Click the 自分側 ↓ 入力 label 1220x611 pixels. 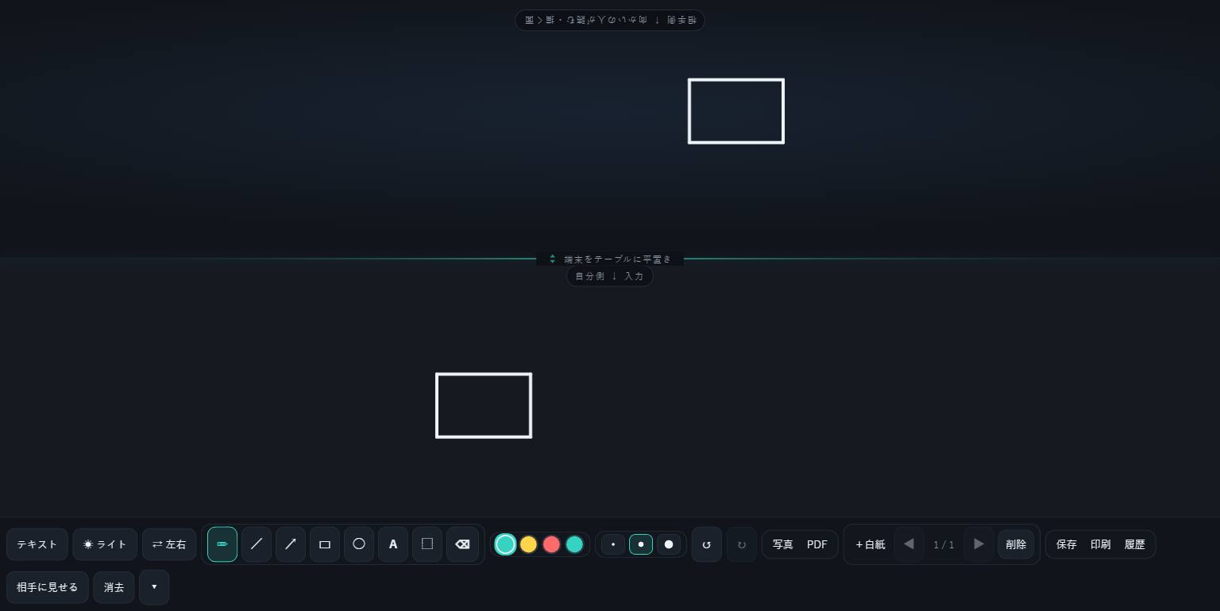pos(610,276)
